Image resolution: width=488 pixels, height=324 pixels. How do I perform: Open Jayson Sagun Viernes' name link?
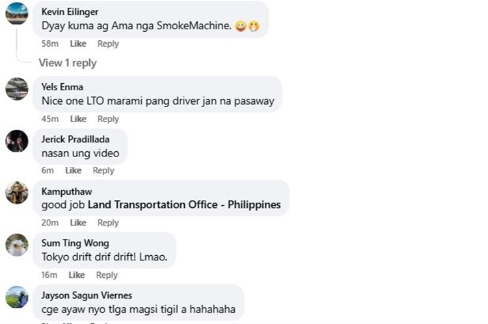(87, 295)
